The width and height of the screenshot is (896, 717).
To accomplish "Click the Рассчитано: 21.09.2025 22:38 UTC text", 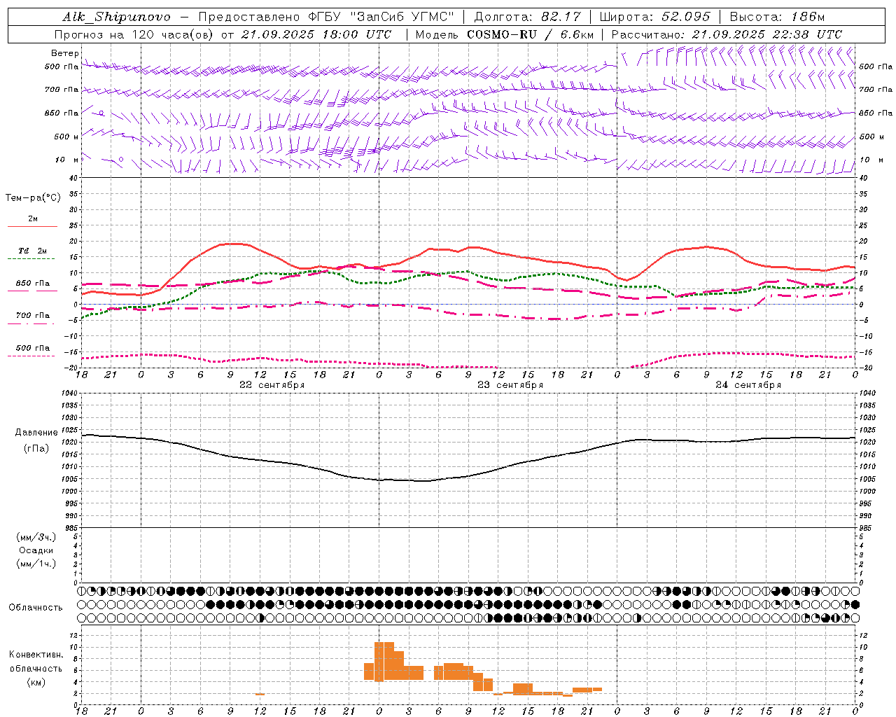I will [x=727, y=34].
